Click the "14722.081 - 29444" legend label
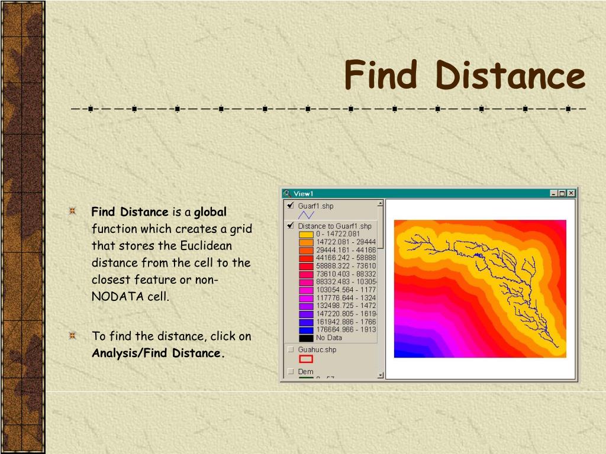Screen dimensions: 606x454 [346, 242]
